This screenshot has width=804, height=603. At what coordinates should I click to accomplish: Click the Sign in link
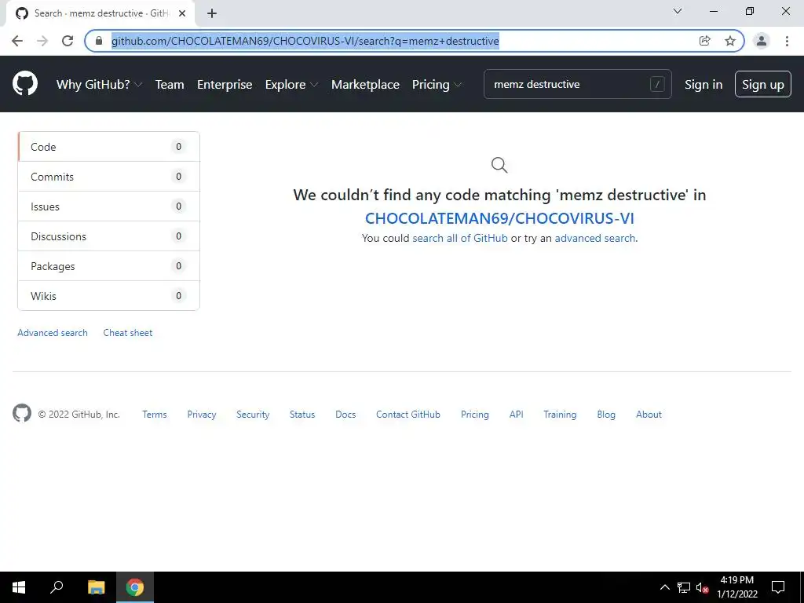pyautogui.click(x=703, y=85)
